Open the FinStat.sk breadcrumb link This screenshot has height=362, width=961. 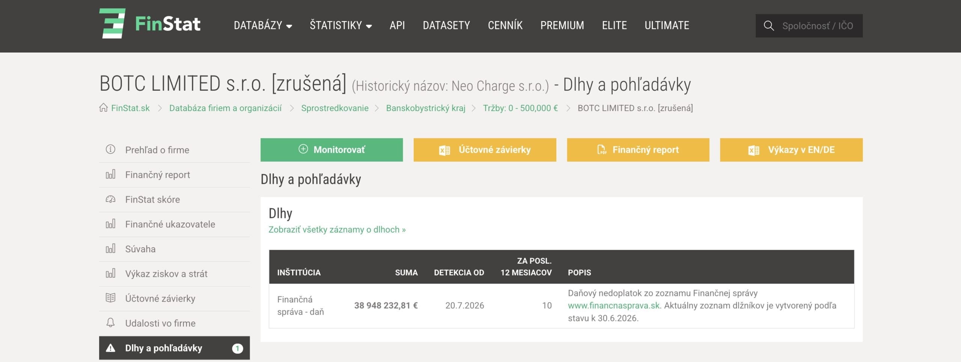[x=130, y=108]
